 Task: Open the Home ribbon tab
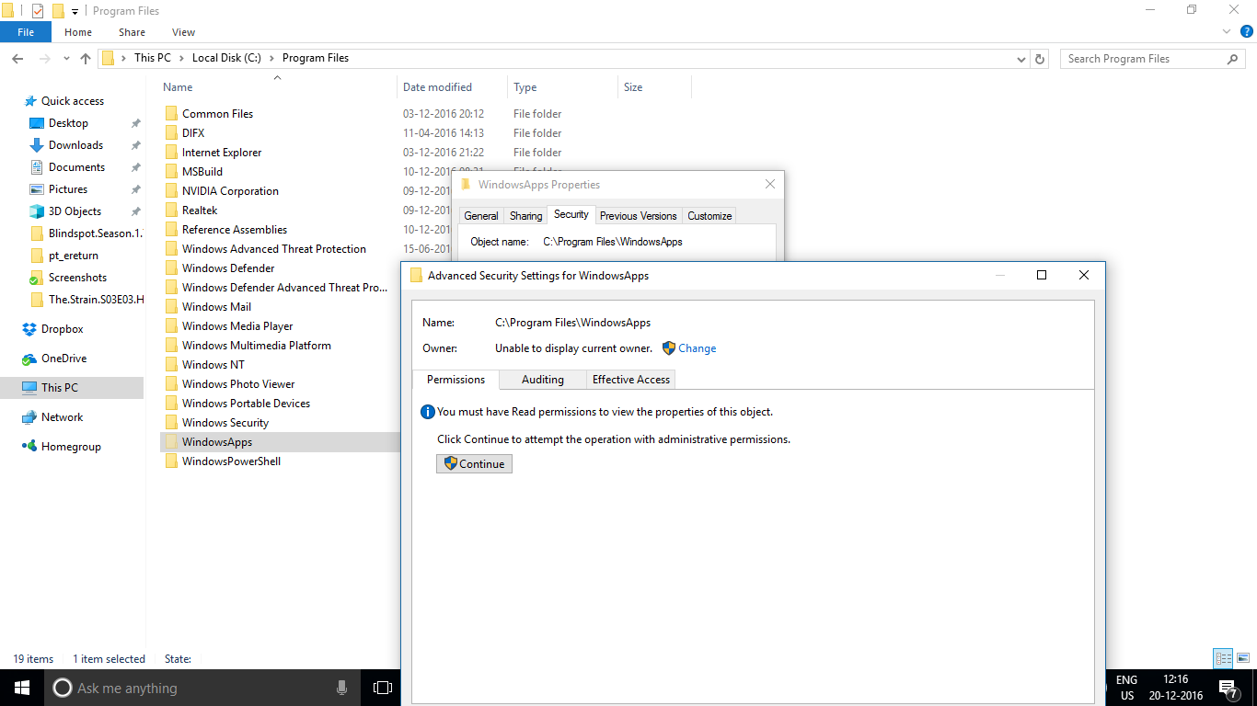pyautogui.click(x=78, y=32)
